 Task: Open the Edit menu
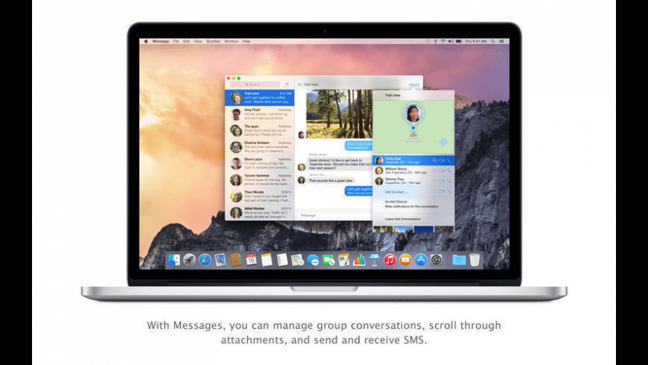click(x=187, y=41)
